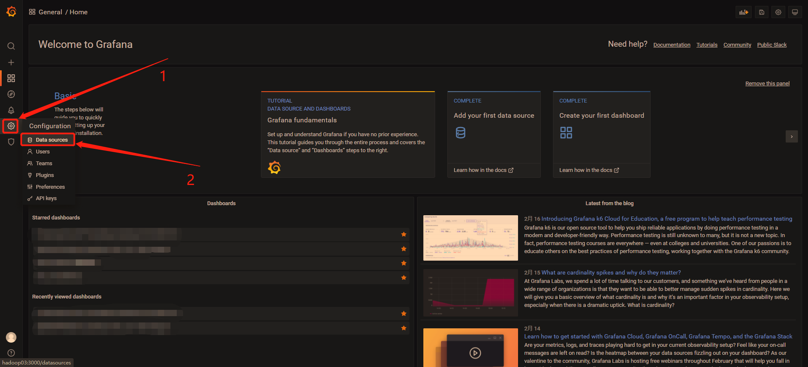
Task: Click the Grafana logo in sidebar
Action: pyautogui.click(x=11, y=12)
